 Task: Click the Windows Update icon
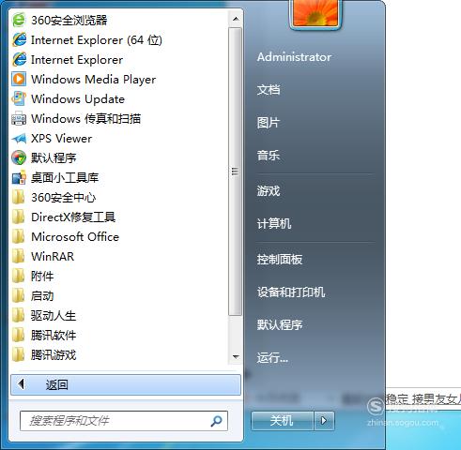click(19, 98)
